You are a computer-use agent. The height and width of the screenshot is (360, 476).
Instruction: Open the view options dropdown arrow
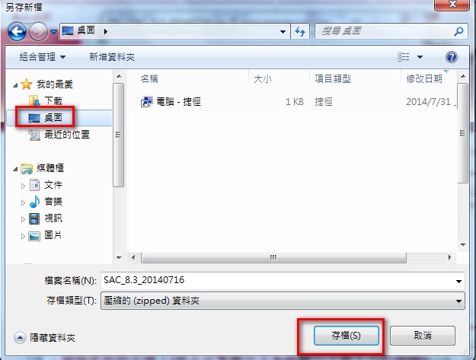420,57
